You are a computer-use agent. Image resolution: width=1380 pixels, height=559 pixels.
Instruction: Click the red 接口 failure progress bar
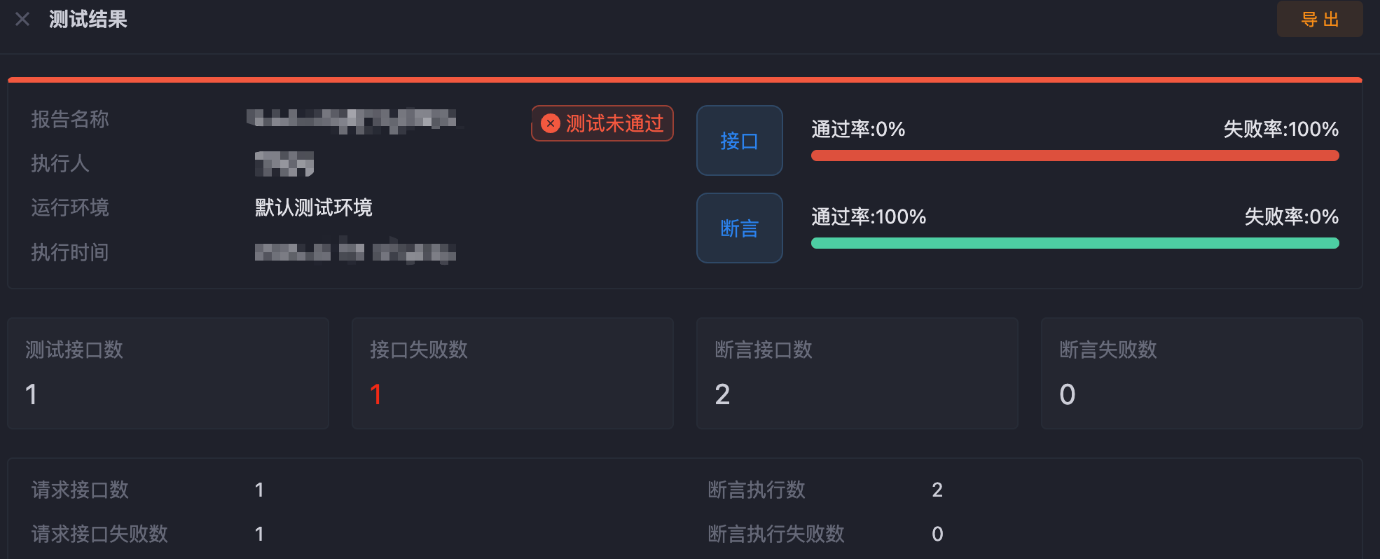coord(1075,156)
